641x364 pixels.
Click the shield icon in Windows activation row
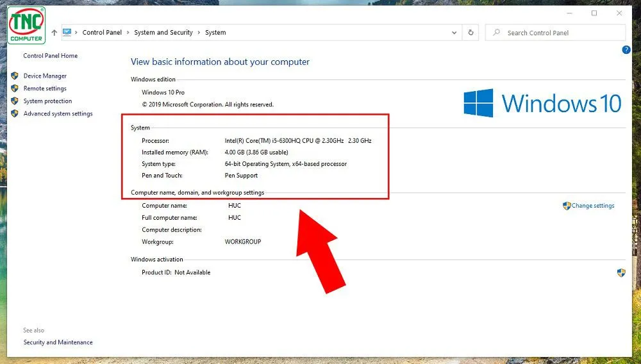pos(620,272)
